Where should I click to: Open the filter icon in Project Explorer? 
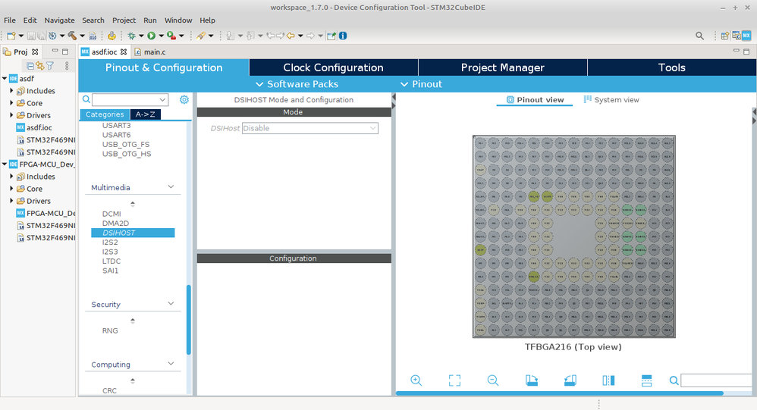[x=50, y=66]
